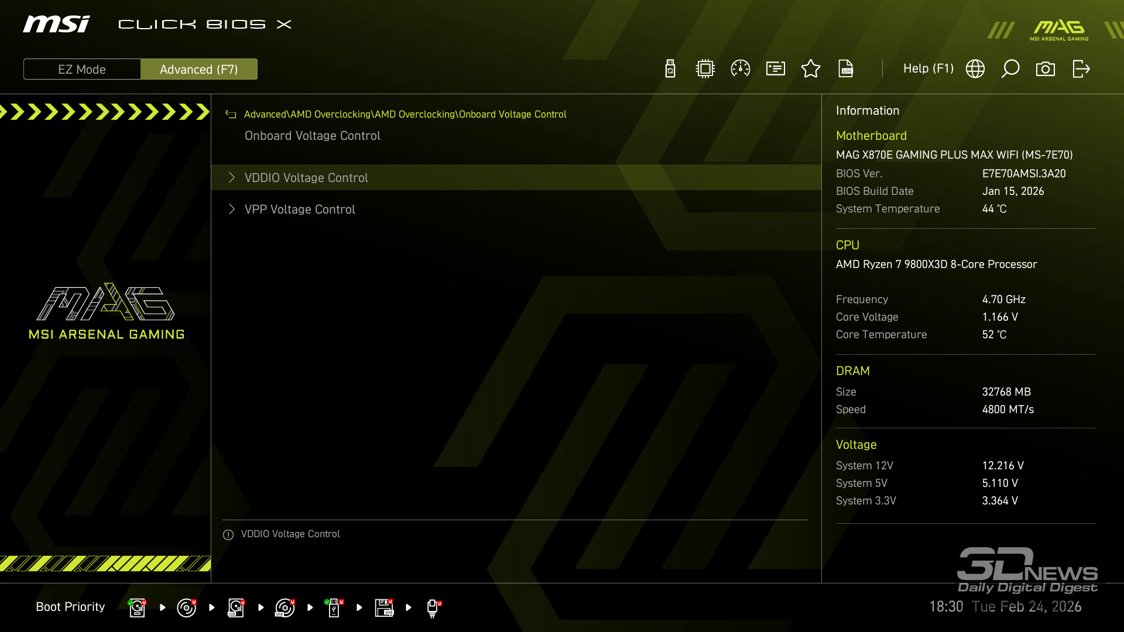Image resolution: width=1124 pixels, height=632 pixels.
Task: Select Advanced (F7) mode
Action: pos(198,70)
